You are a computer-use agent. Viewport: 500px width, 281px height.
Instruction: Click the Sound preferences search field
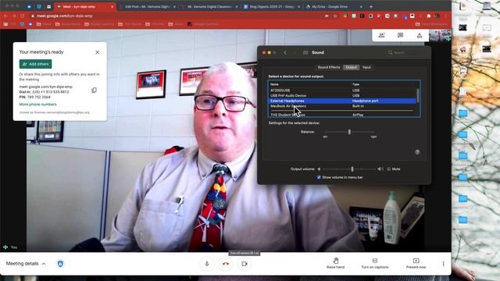(406, 52)
